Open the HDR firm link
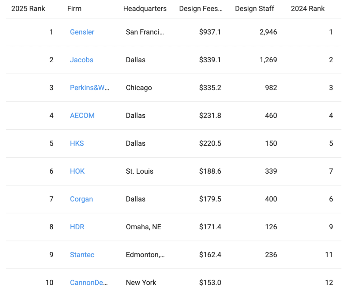The width and height of the screenshot is (346, 301). (x=77, y=227)
